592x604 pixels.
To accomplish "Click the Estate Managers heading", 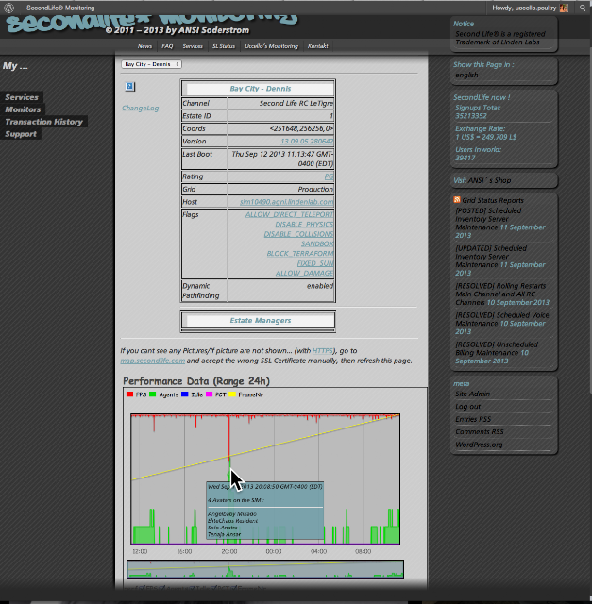I will [261, 321].
